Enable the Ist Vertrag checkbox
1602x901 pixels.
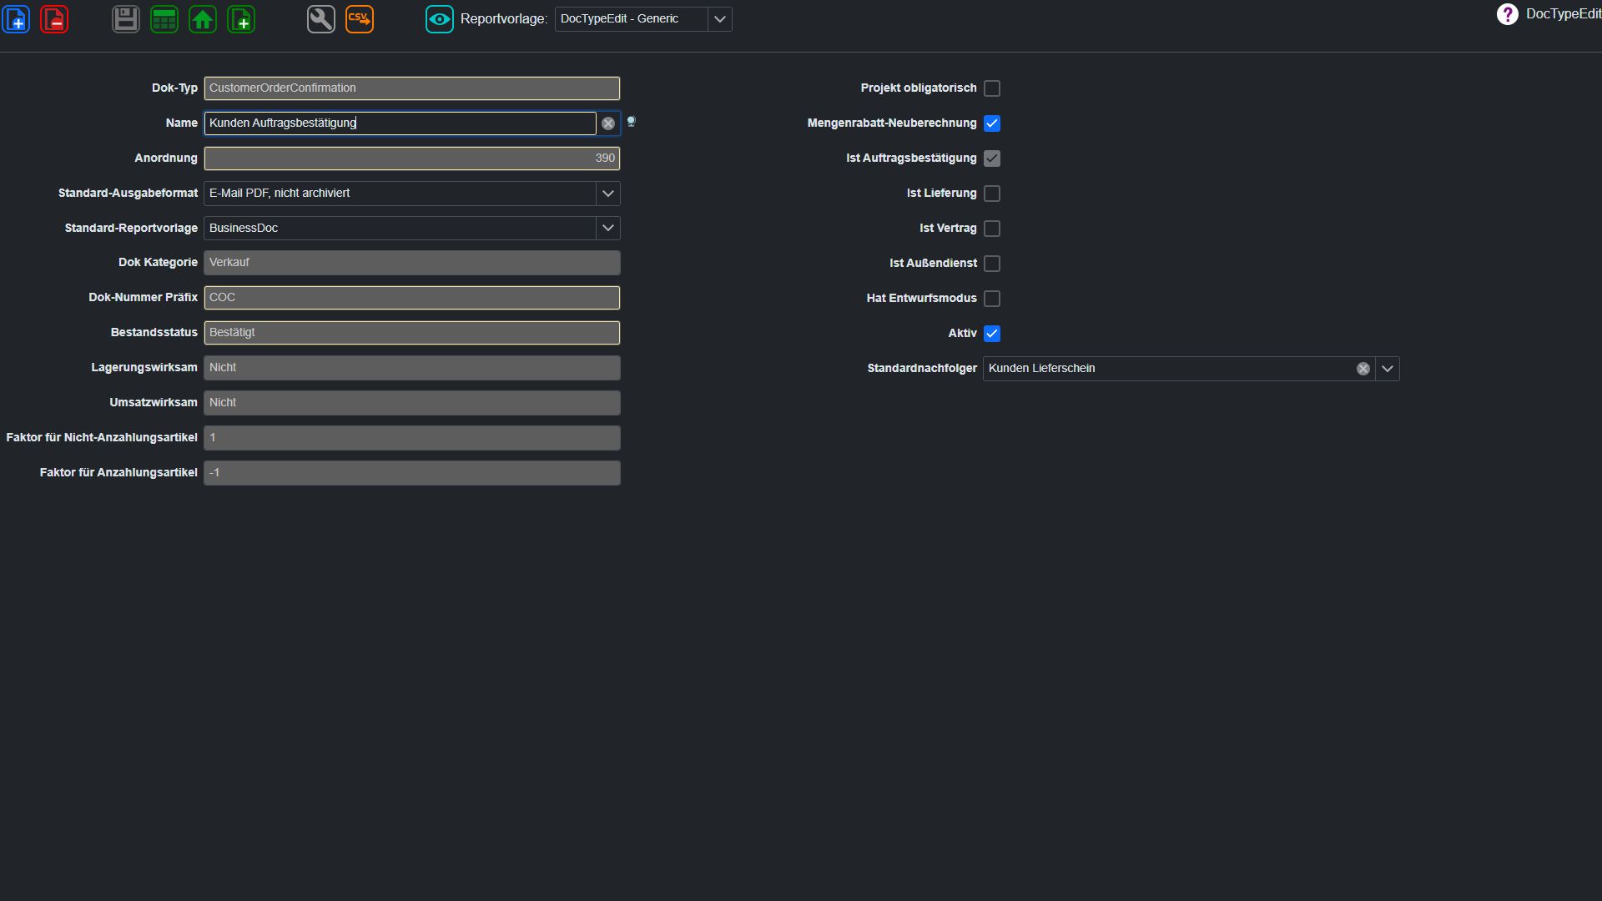(992, 229)
